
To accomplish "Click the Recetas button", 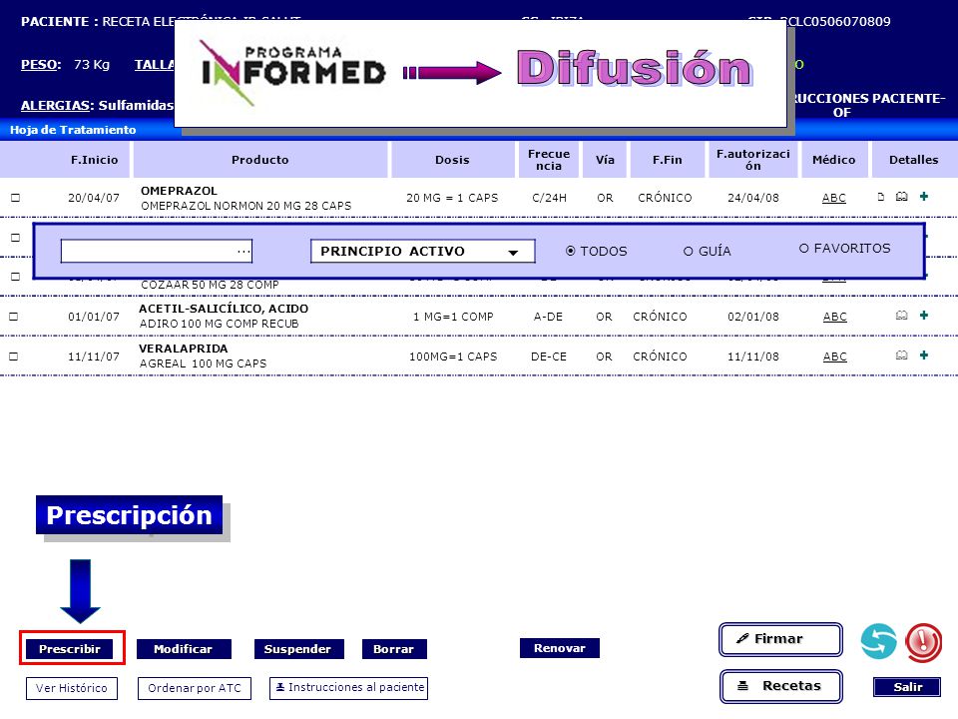I will click(x=780, y=686).
